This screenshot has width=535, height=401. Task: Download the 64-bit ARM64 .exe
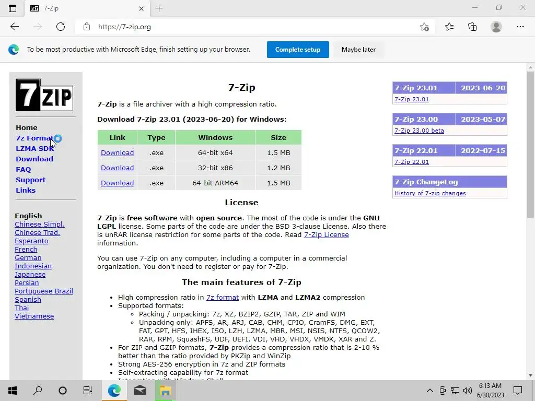117,183
